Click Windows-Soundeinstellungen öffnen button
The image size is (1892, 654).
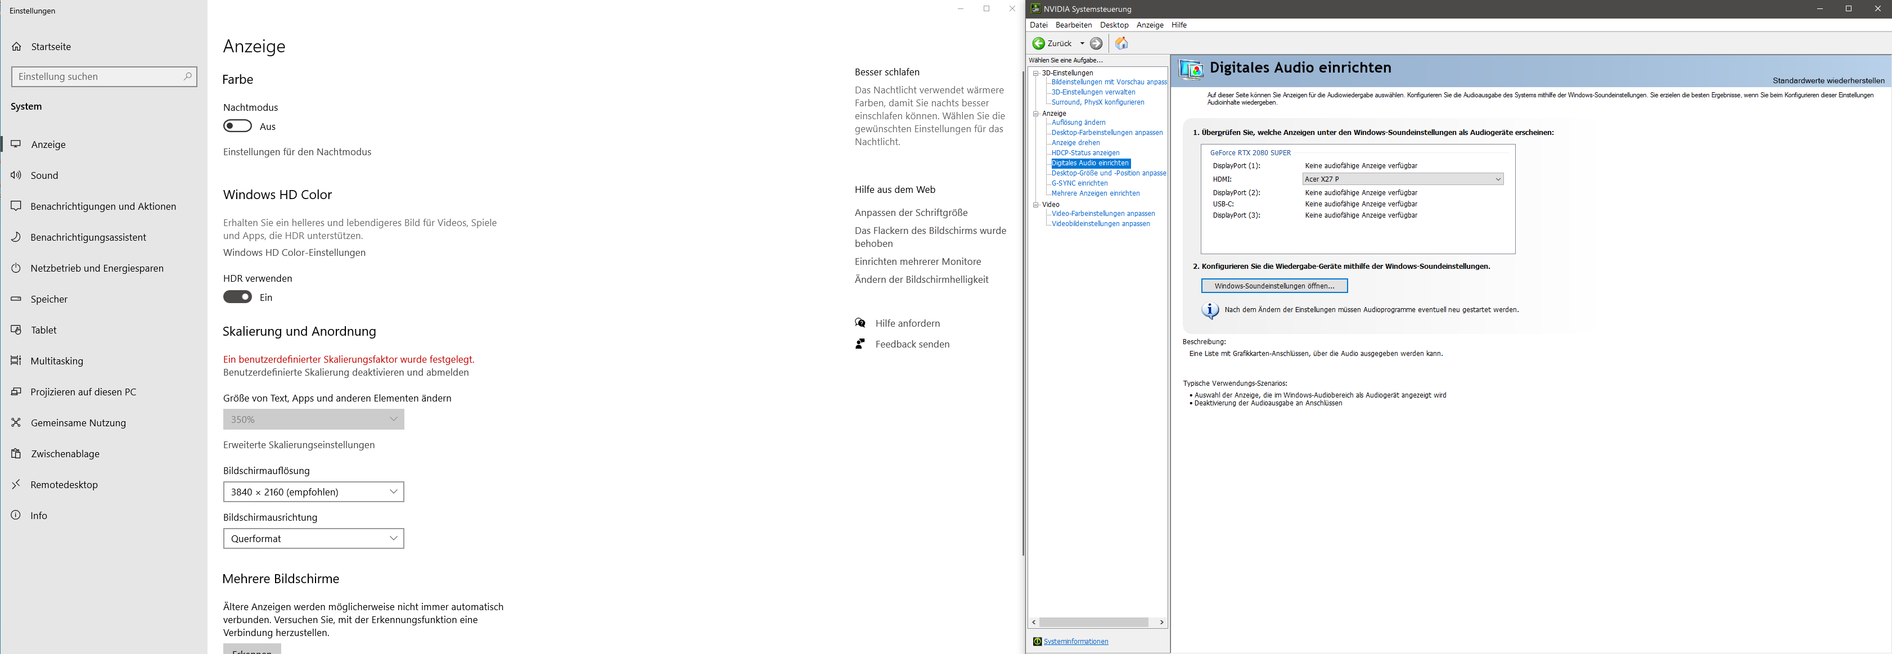(x=1273, y=286)
